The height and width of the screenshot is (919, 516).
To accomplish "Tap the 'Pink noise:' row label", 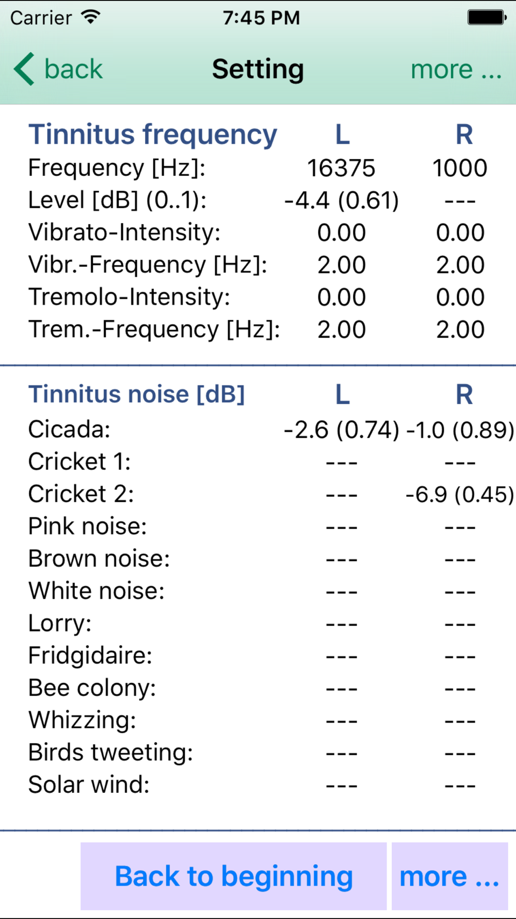I will tap(88, 526).
